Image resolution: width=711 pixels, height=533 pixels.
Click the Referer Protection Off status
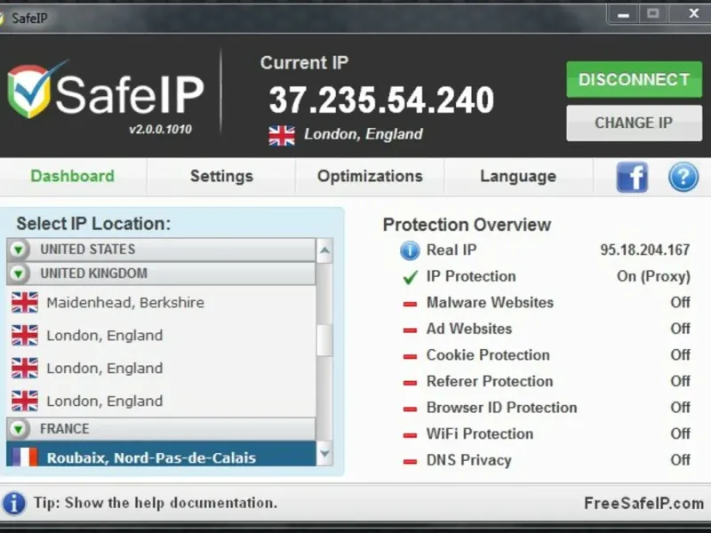tap(680, 381)
